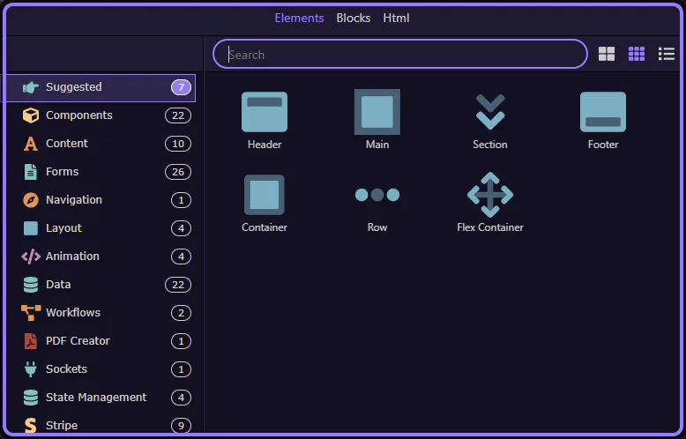Open the Components category
This screenshot has width=686, height=439.
pos(79,115)
